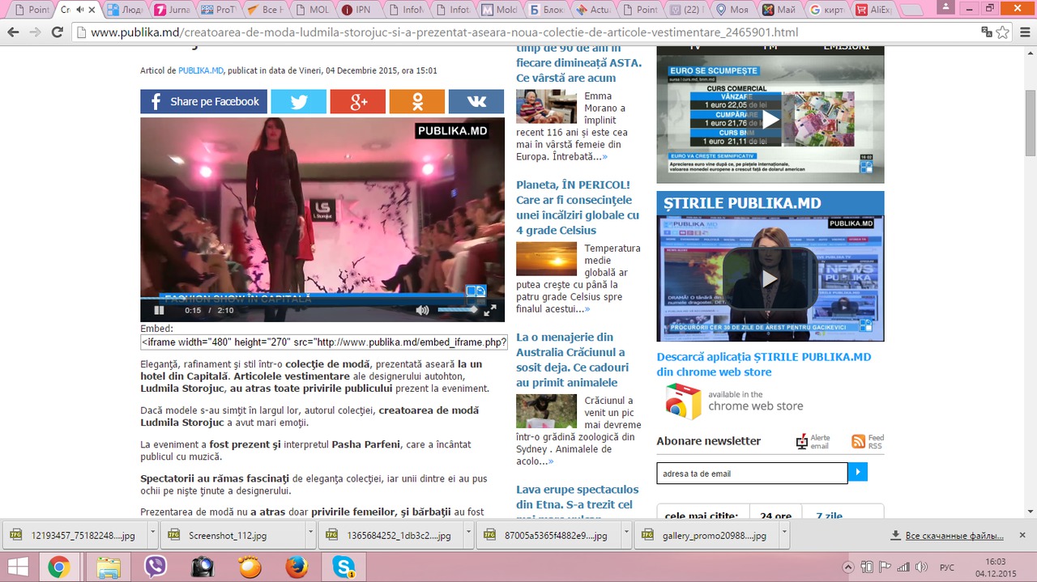Show hidden system tray icons
Screen dimensions: 1037x582
[848, 567]
